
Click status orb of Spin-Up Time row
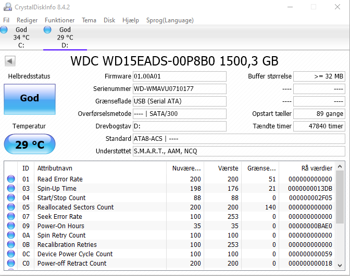click(x=11, y=188)
